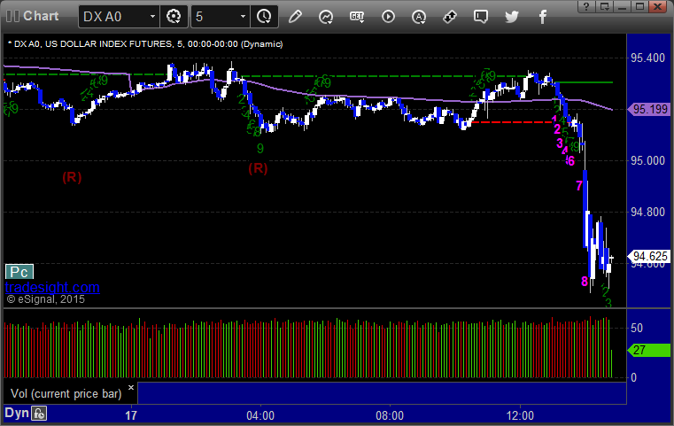The height and width of the screenshot is (426, 674).
Task: Expand the interval 5 dropdown arrow
Action: [x=243, y=17]
